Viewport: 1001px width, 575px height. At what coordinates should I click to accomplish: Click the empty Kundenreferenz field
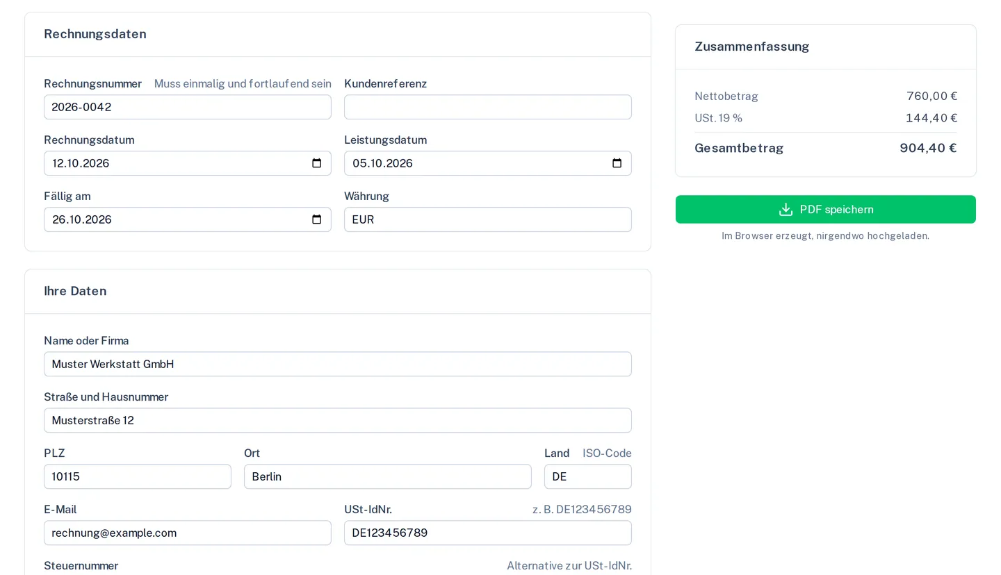[x=488, y=107]
